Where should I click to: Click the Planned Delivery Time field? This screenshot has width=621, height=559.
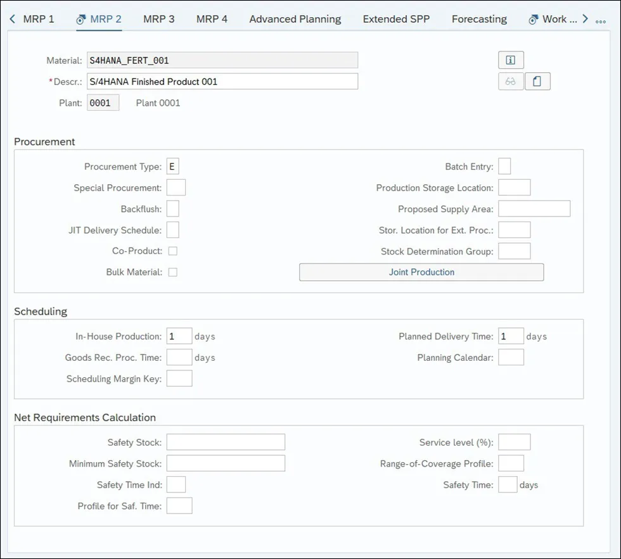[x=511, y=336]
